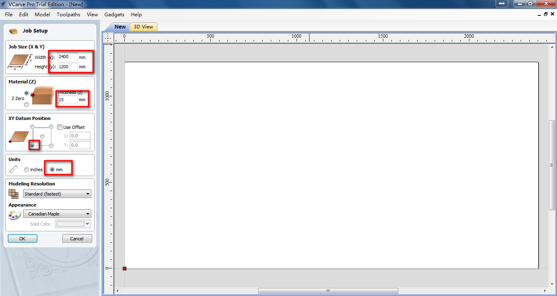Click the vertical scrollbar down arrow
557x296 pixels.
(552, 284)
